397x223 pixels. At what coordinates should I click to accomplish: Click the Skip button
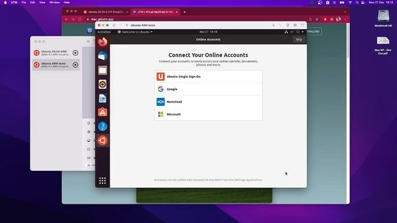pyautogui.click(x=299, y=40)
